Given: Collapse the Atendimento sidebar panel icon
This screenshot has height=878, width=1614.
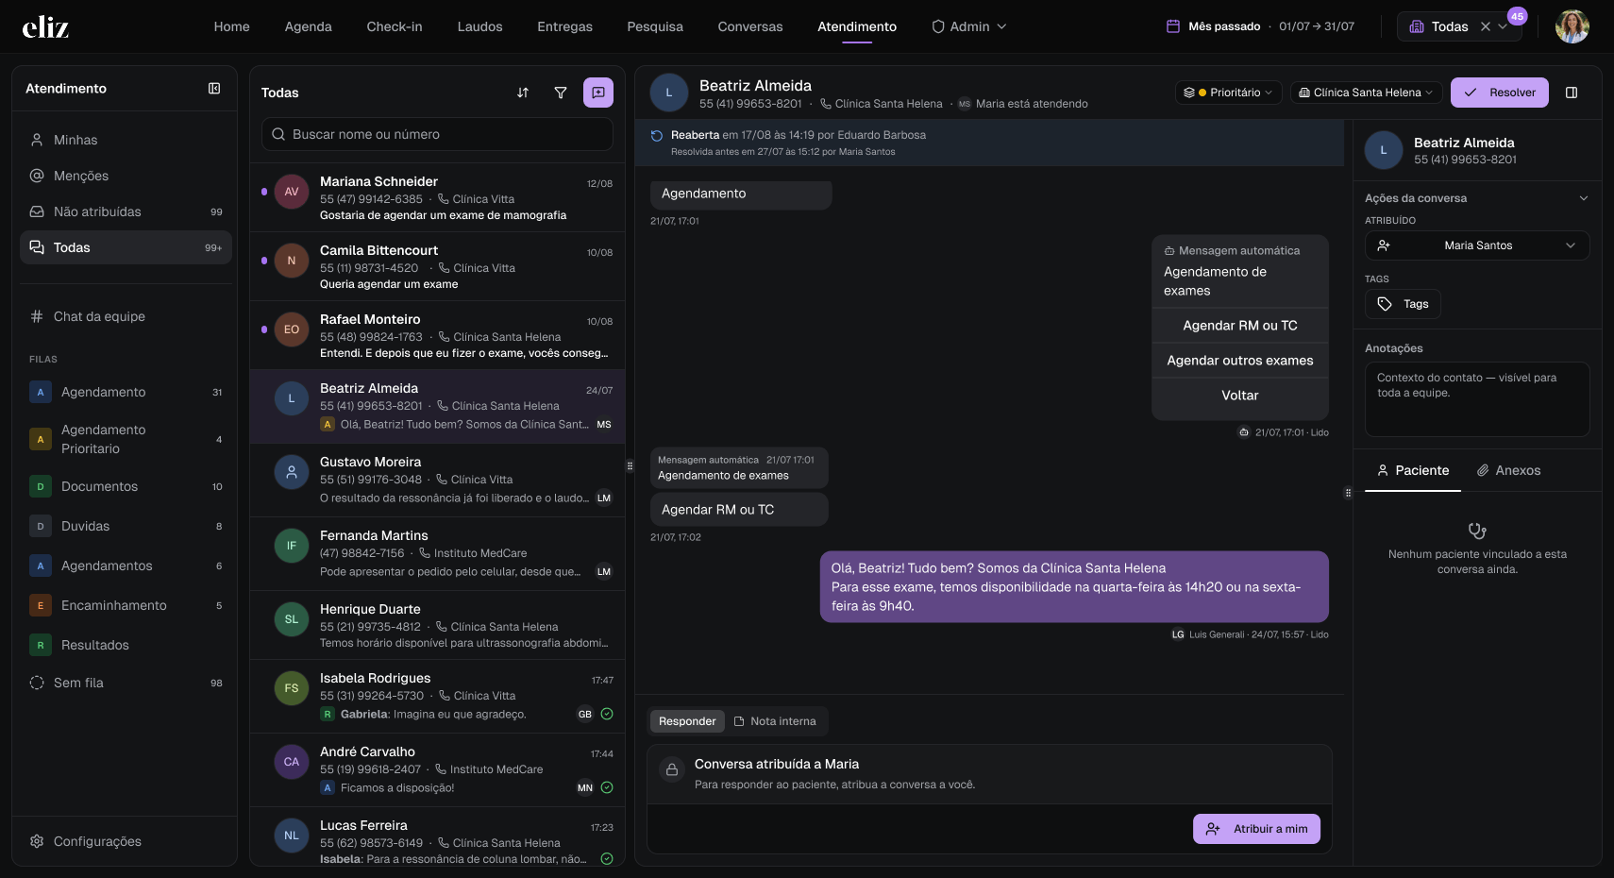Looking at the screenshot, I should tap(214, 89).
